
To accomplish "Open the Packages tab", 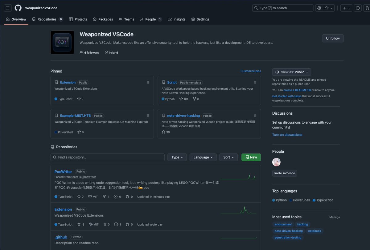I will click(103, 19).
